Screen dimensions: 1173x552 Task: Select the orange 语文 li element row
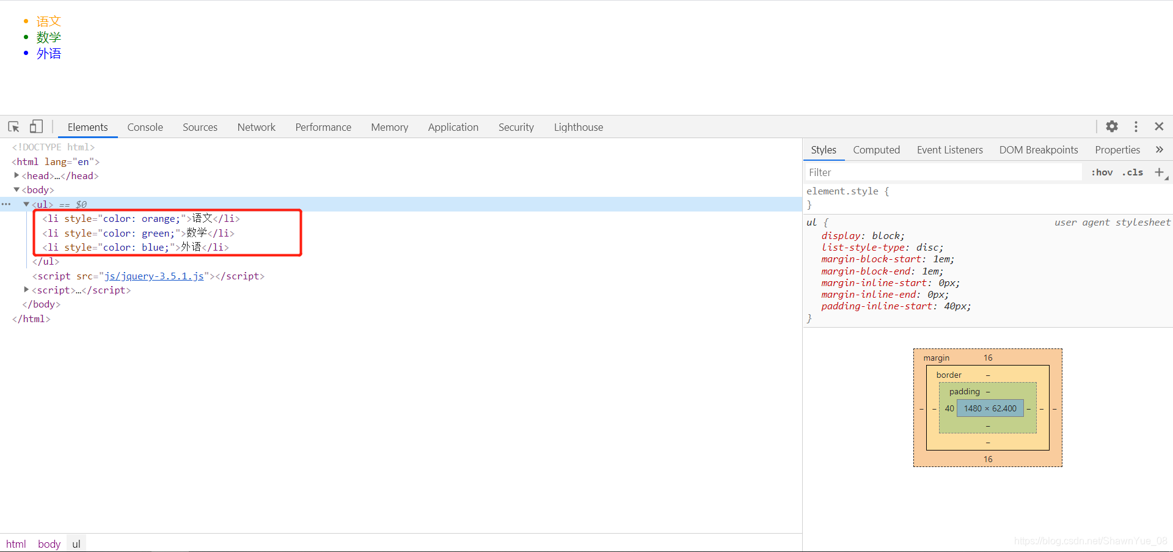141,219
